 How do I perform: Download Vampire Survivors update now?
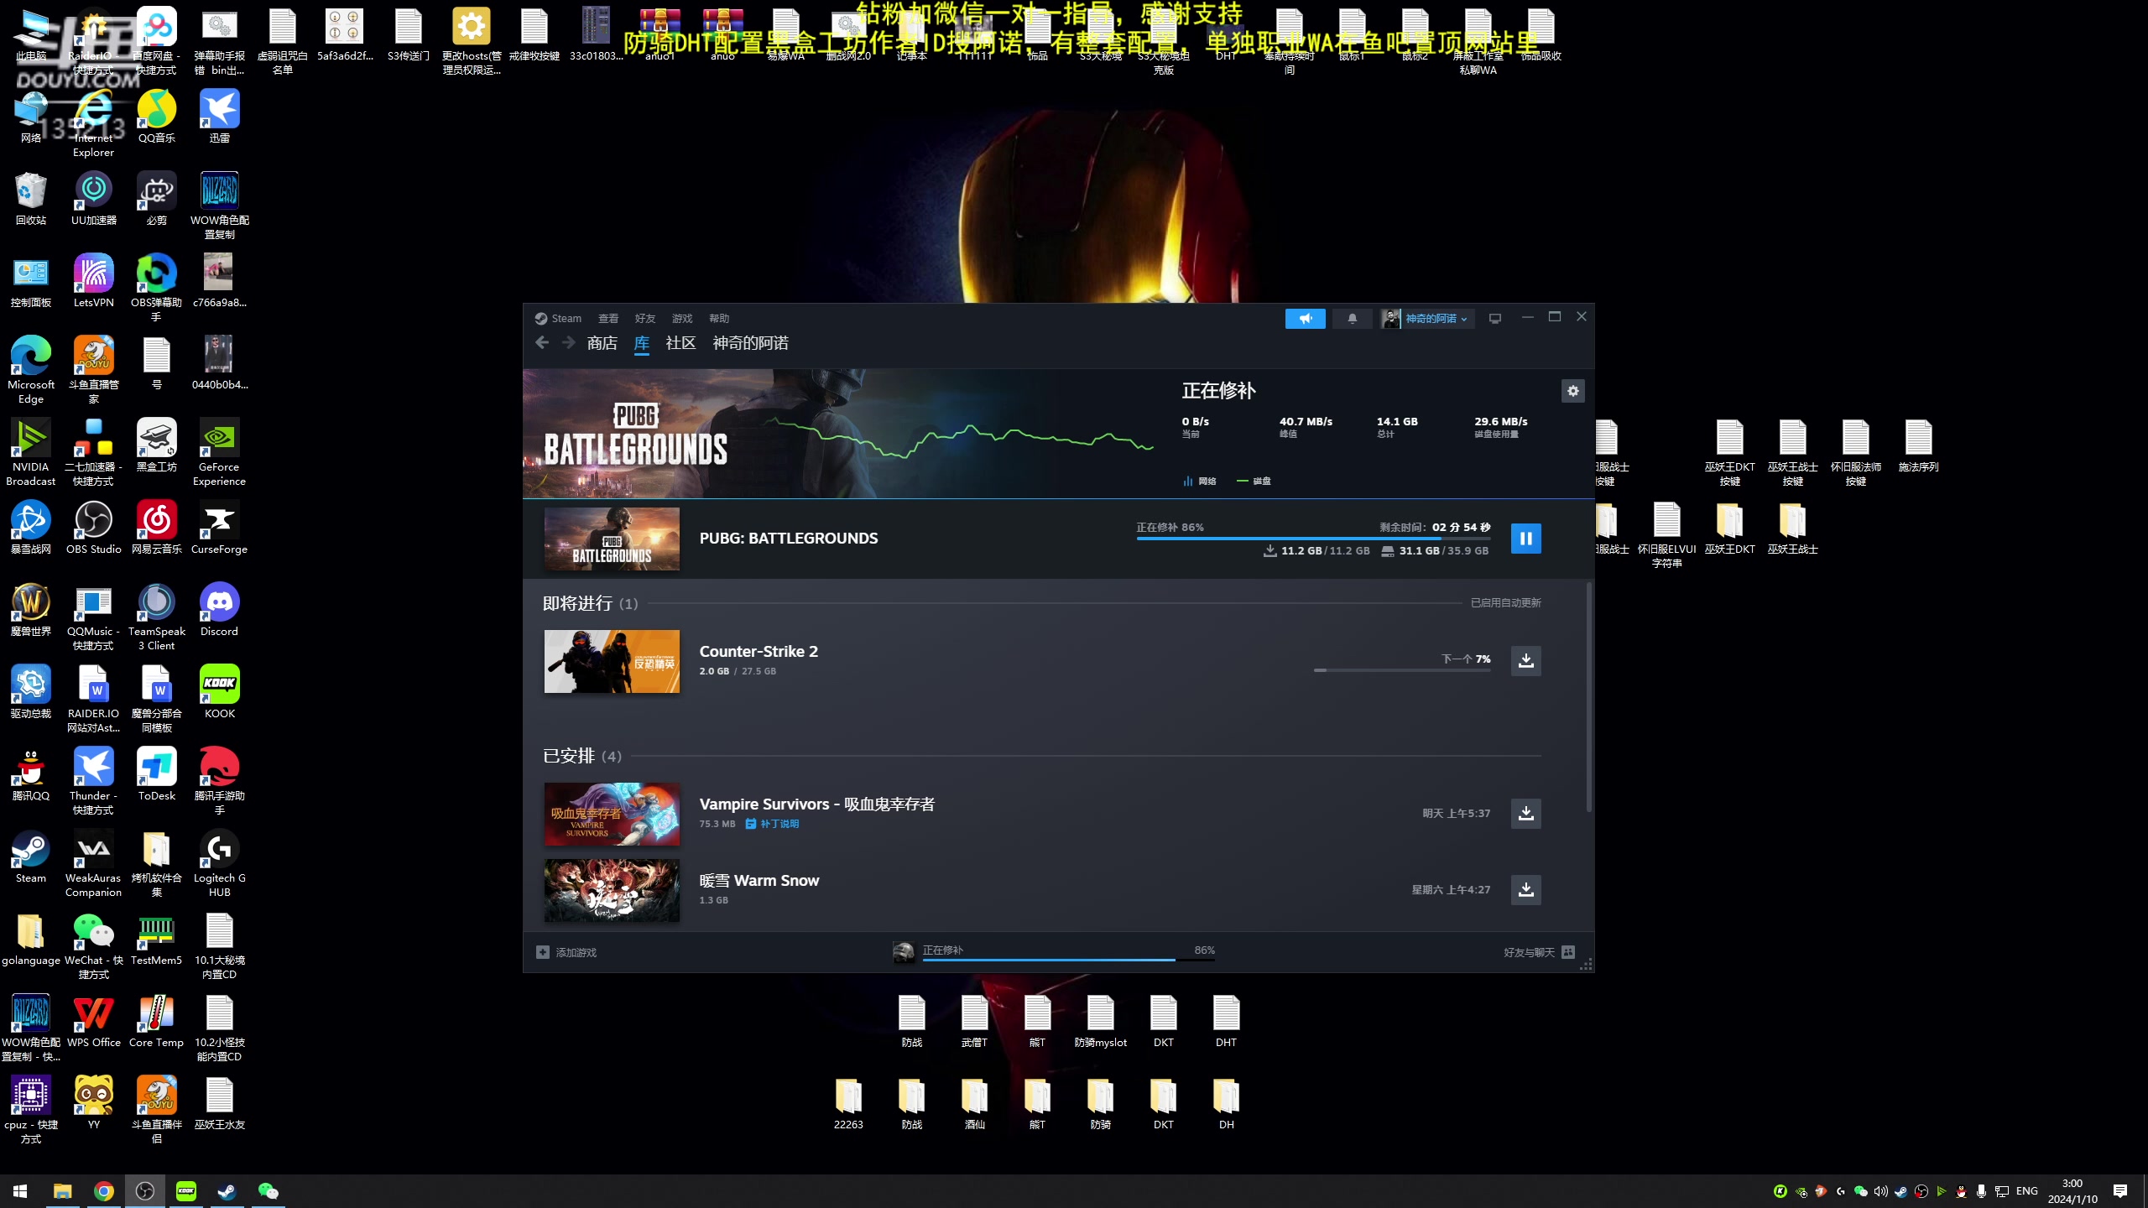1525,814
